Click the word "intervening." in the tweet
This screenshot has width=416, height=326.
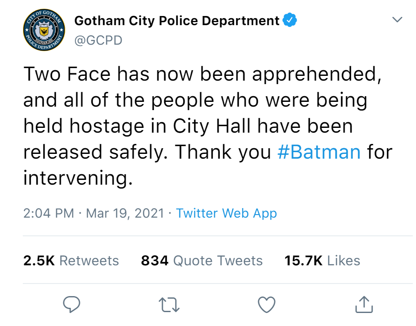tap(78, 178)
